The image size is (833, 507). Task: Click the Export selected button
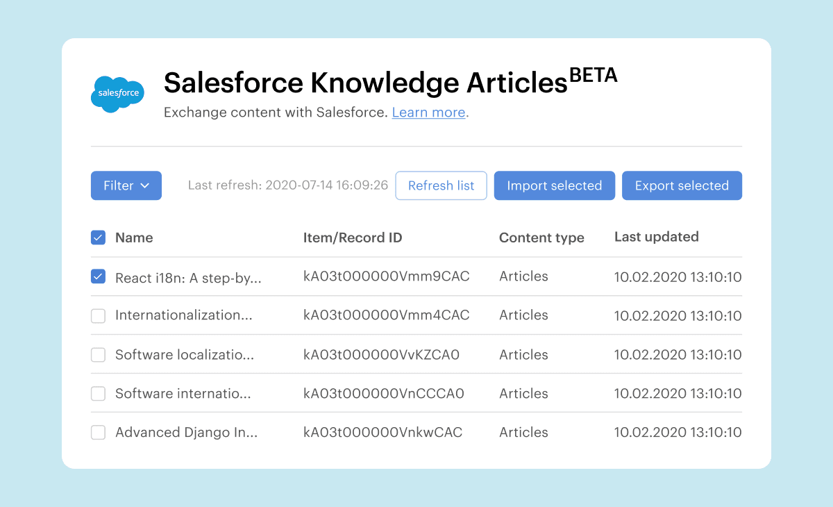pyautogui.click(x=682, y=185)
